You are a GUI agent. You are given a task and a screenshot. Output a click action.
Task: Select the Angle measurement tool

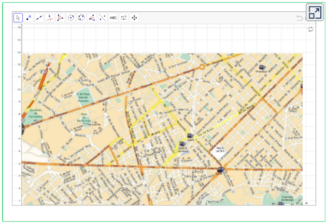[92, 18]
